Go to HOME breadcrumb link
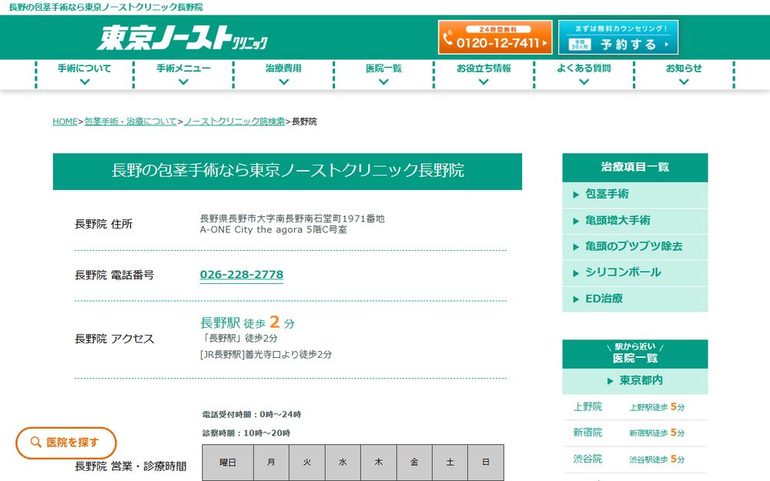This screenshot has height=481, width=770. (65, 122)
